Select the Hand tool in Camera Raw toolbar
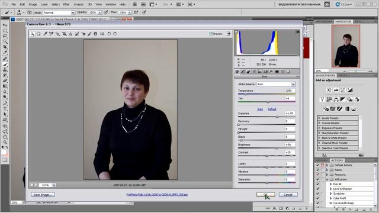 click(38, 34)
